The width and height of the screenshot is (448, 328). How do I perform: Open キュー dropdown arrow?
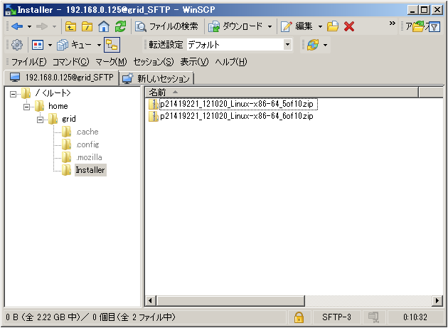[x=99, y=46]
